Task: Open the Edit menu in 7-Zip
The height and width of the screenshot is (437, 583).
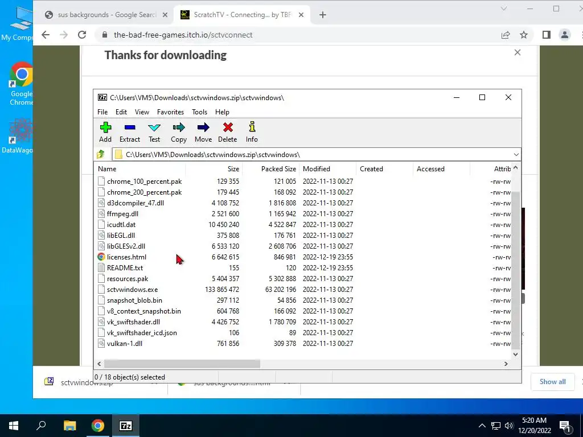Action: (121, 112)
